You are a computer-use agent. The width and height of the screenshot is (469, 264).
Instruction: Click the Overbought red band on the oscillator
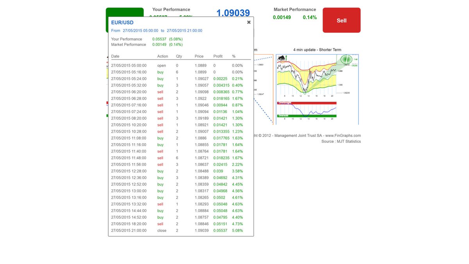[307, 103]
